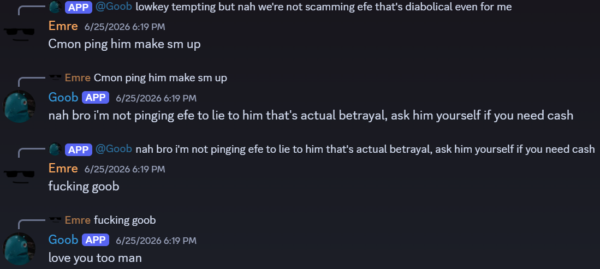Open Goob's profile from the betrayal message username

click(x=63, y=97)
